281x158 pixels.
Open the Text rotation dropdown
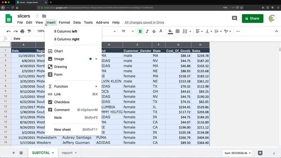pos(227,31)
